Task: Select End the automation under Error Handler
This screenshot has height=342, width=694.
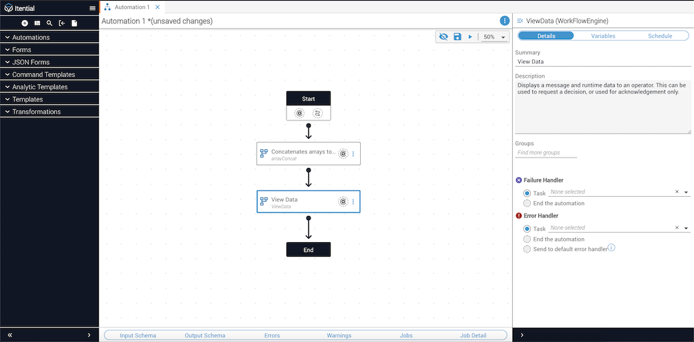Action: coord(527,239)
